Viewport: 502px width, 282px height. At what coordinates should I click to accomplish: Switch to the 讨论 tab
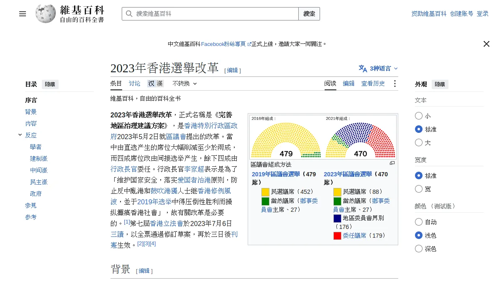(135, 84)
